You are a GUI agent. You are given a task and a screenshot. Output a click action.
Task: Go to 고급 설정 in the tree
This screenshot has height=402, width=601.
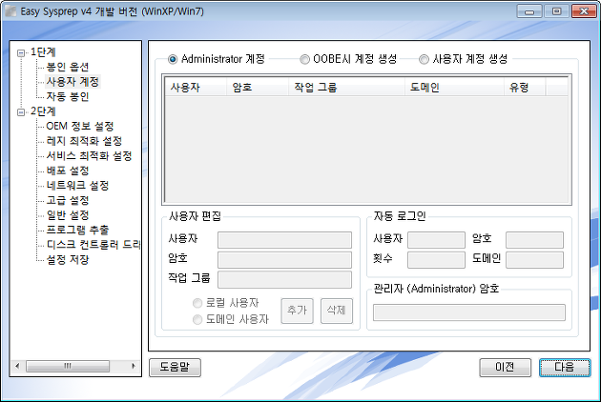pyautogui.click(x=68, y=200)
